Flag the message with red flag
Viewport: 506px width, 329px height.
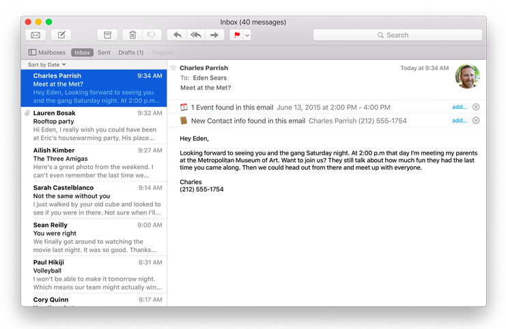[x=237, y=35]
